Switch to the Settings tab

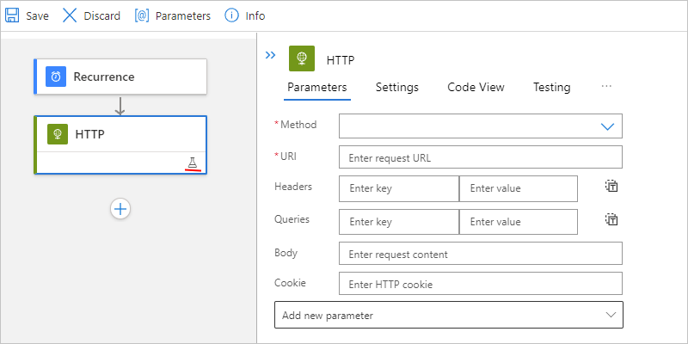[x=396, y=87]
